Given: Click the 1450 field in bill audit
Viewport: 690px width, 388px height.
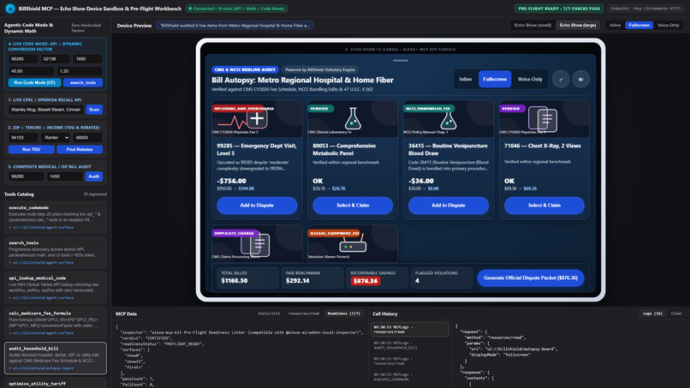Looking at the screenshot, I should click(x=65, y=176).
